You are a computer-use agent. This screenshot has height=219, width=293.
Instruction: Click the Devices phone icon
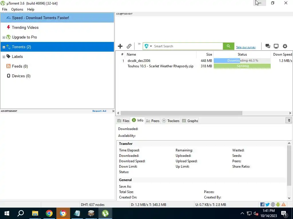[x=8, y=76]
